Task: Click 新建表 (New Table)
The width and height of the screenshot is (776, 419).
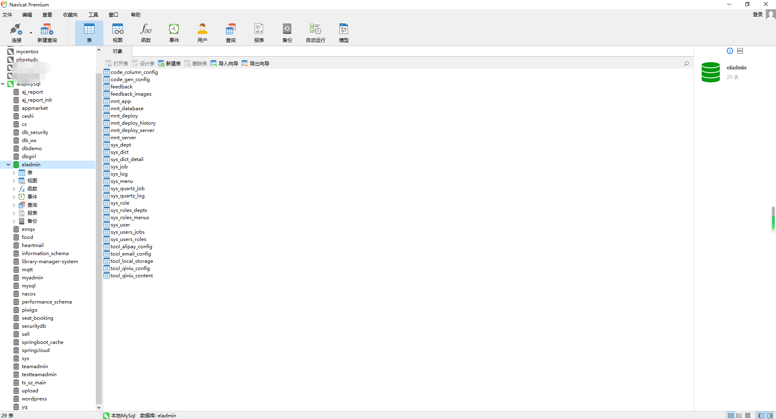Action: [169, 63]
